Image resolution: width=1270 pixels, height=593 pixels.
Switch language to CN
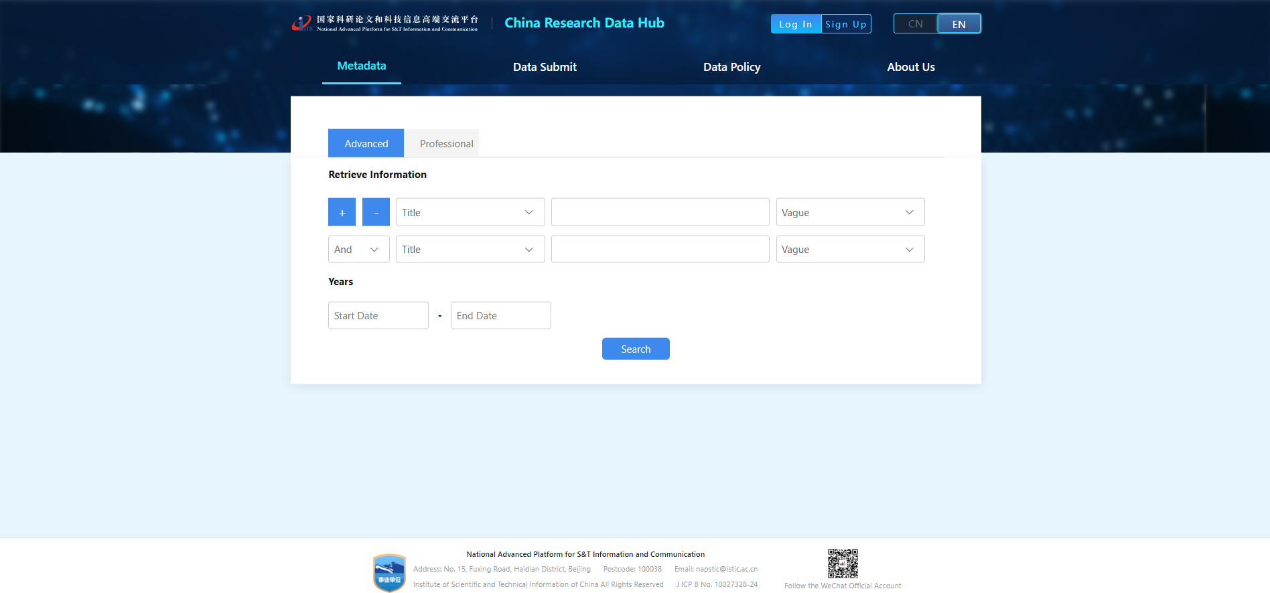pyautogui.click(x=915, y=24)
